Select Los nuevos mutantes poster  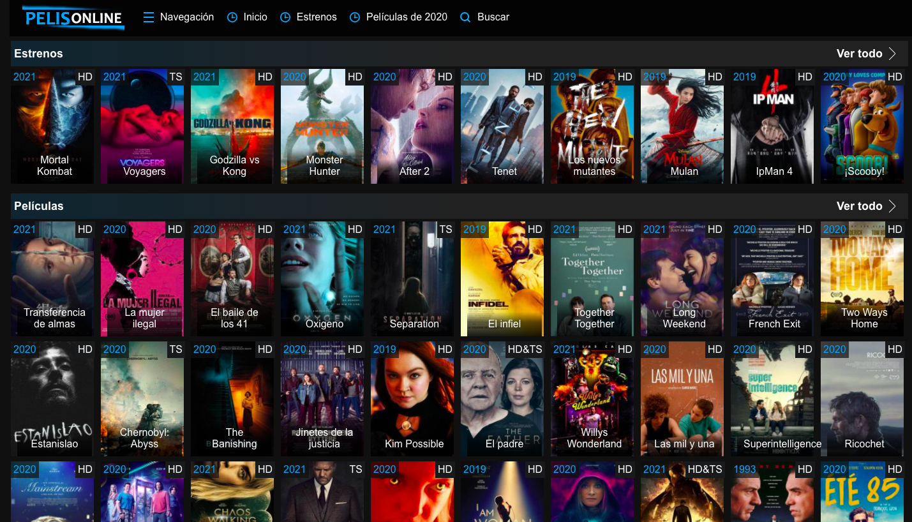[x=592, y=126]
